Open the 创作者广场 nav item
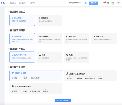The height and width of the screenshot is (105, 122). tap(23, 3)
